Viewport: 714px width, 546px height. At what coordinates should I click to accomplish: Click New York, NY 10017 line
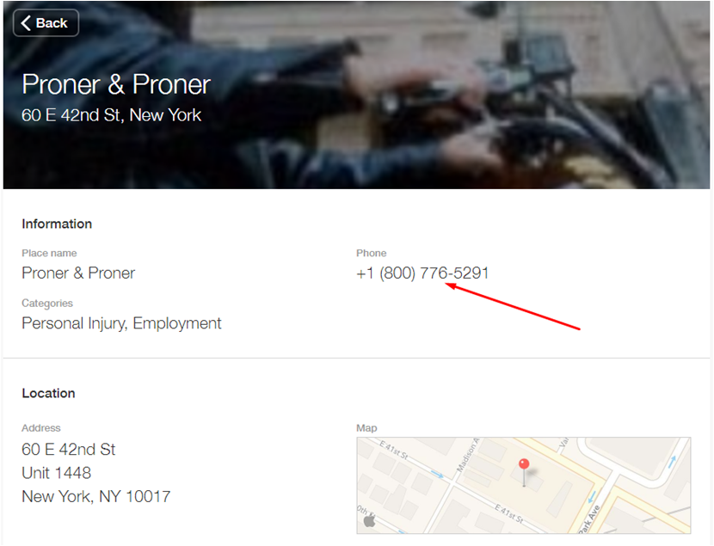coord(96,496)
